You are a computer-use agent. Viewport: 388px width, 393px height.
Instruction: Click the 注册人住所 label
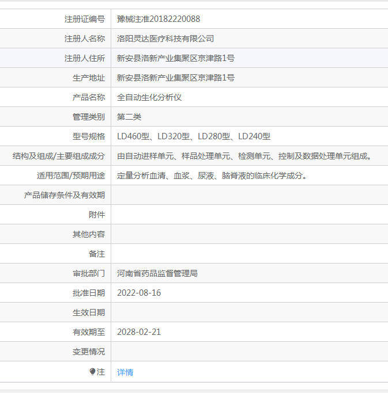coord(85,58)
